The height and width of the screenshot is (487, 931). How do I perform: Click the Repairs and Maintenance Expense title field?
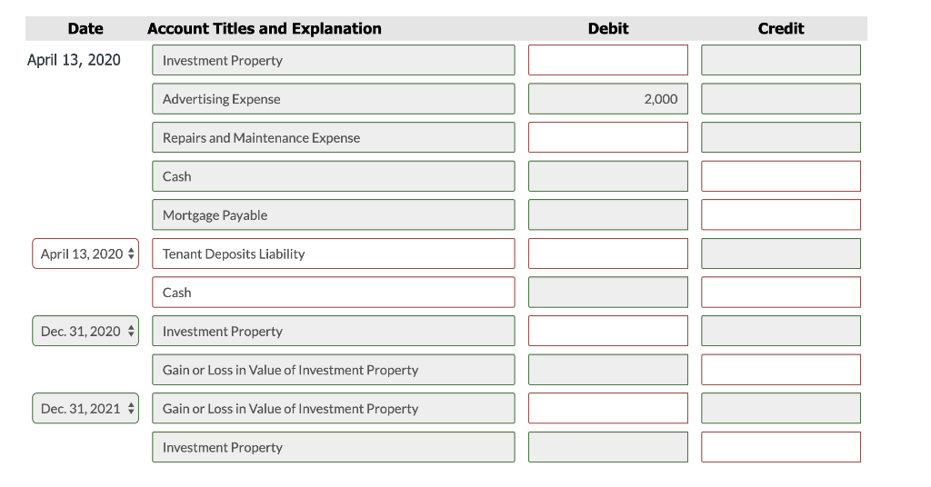pyautogui.click(x=333, y=137)
